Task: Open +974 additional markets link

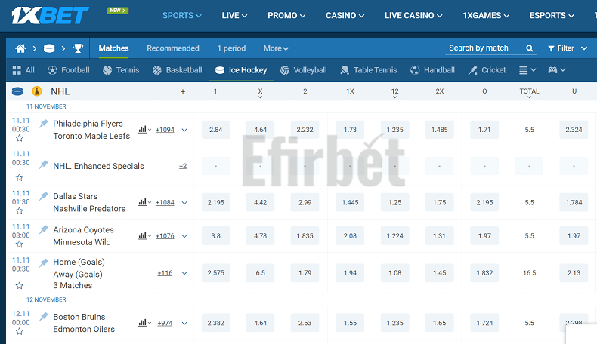Action: tap(165, 323)
